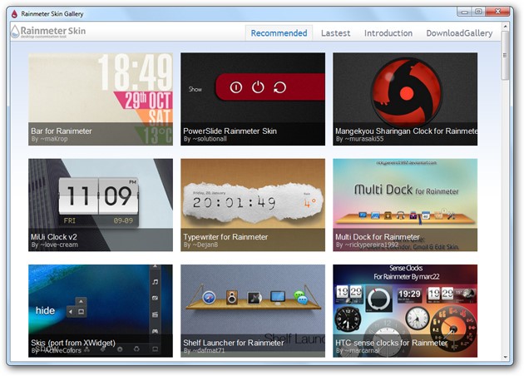This screenshot has width=524, height=376.
Task: Open Mangekyou Sharingan Clock thumbnail
Action: pos(405,99)
